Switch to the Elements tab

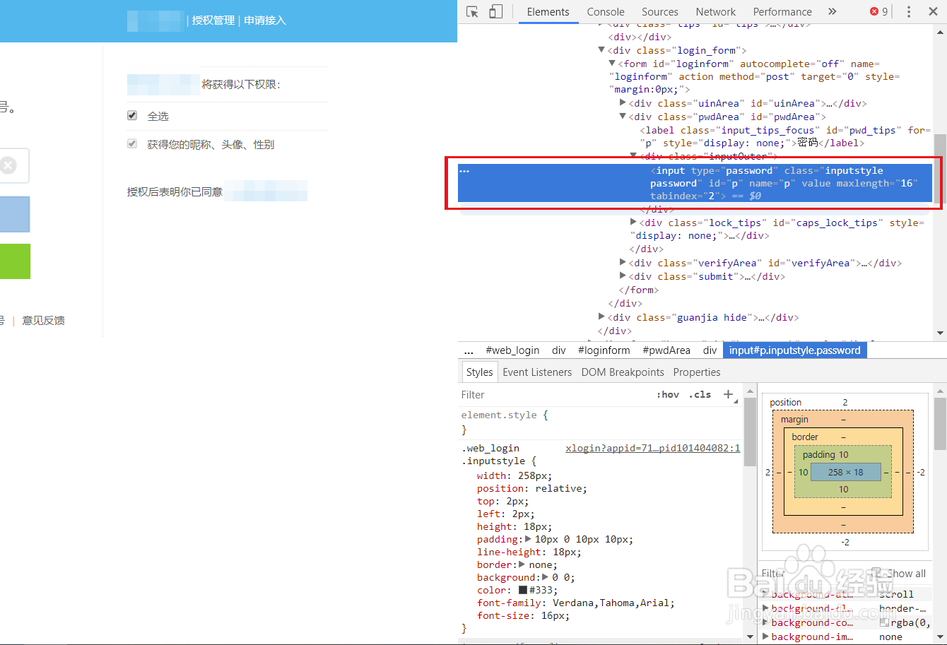point(548,12)
